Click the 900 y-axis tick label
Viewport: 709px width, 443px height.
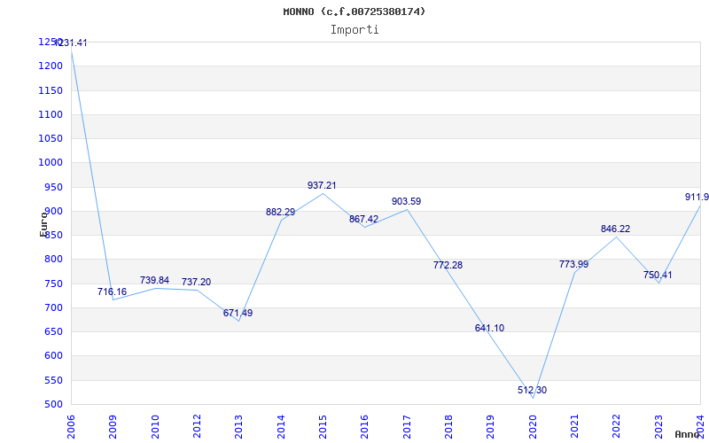click(x=53, y=211)
